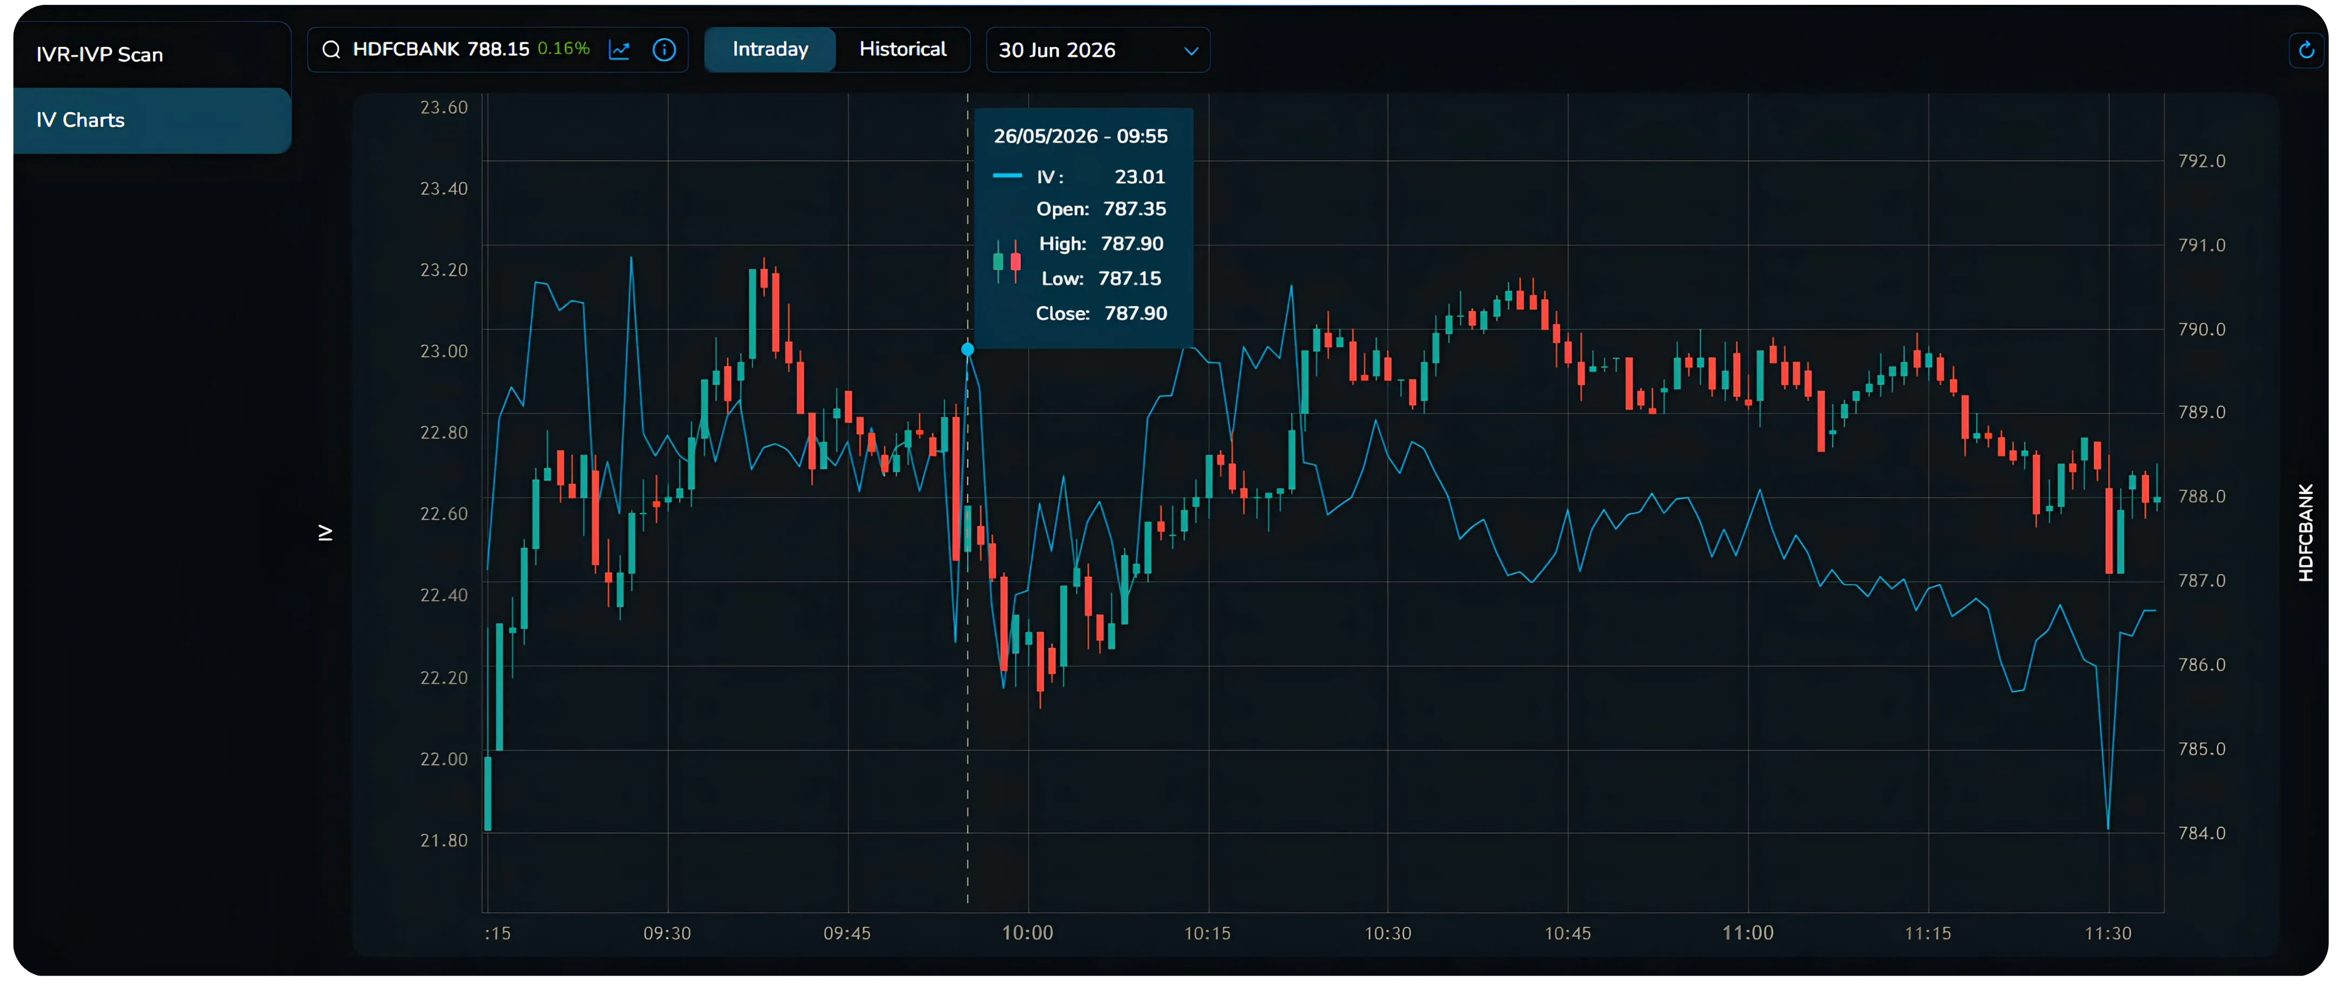Switch to the Historical tab
The height and width of the screenshot is (989, 2344).
point(903,49)
